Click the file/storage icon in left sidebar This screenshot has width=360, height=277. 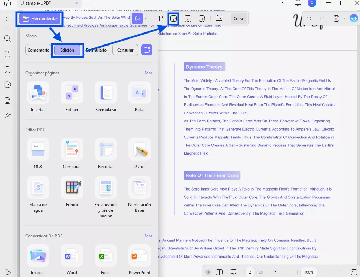tap(7, 101)
